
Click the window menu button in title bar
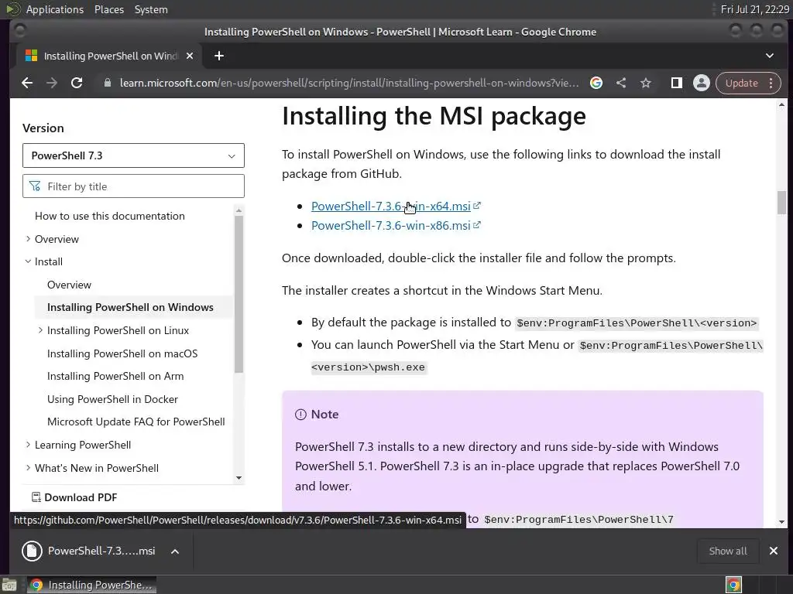tap(19, 31)
